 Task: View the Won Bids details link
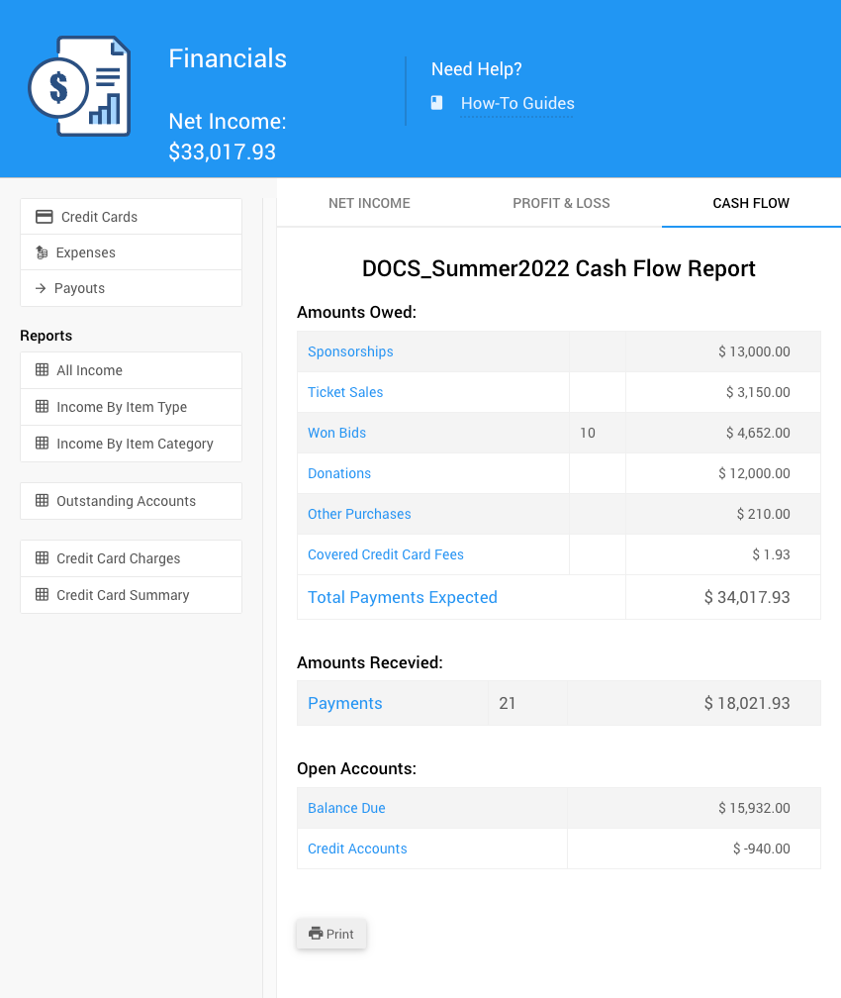tap(336, 433)
